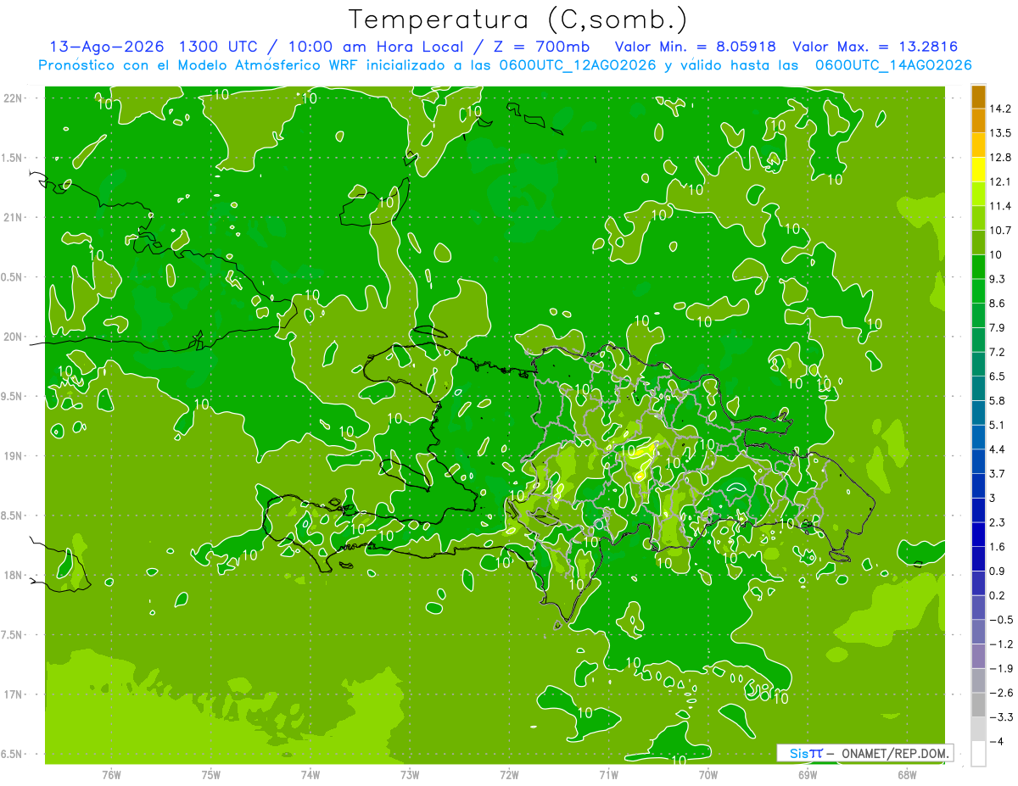Click the '19N' latitude axis label
1018x786 pixels.
[x=13, y=456]
